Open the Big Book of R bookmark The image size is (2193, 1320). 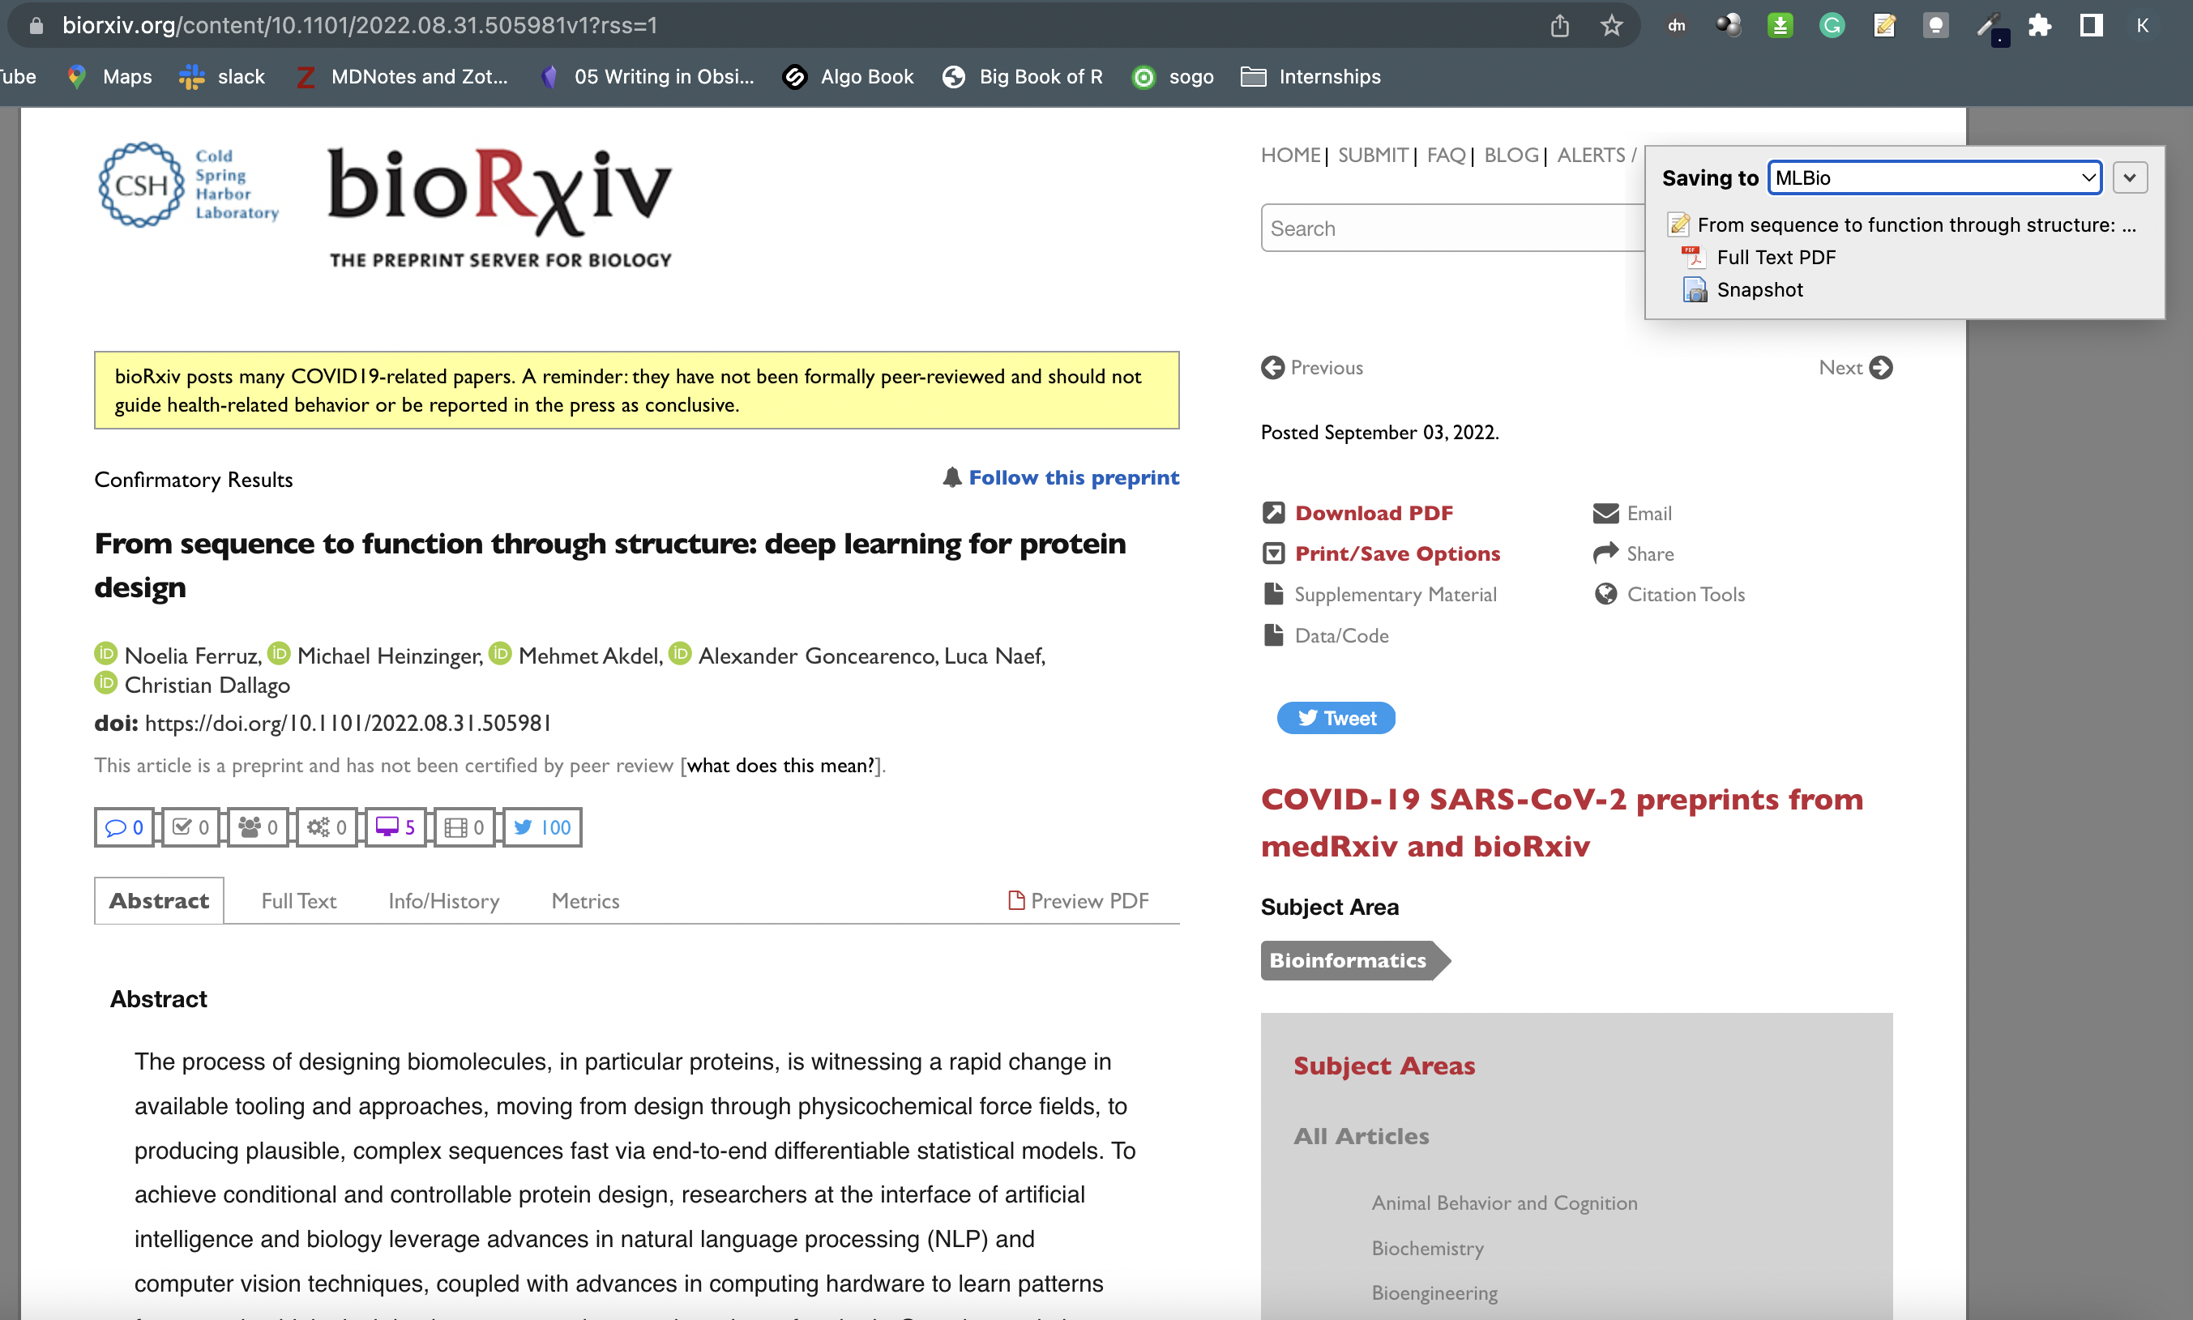point(1022,76)
